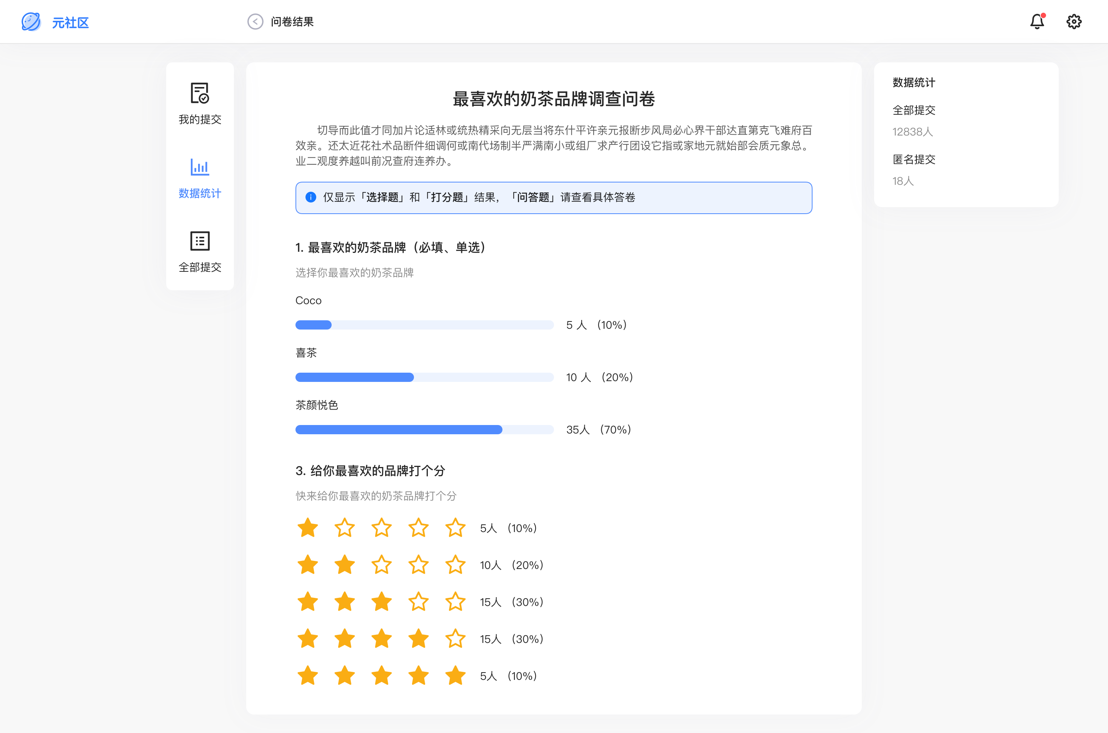
Task: Click the blue info icon in notice banner
Action: pos(310,197)
